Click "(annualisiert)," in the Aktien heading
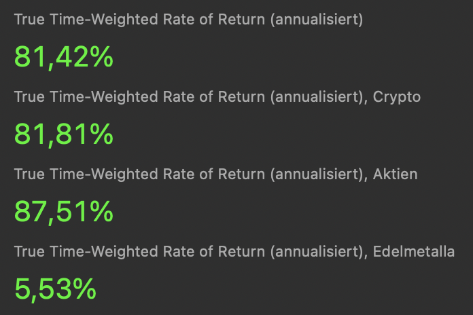The height and width of the screenshot is (315, 473). 318,174
